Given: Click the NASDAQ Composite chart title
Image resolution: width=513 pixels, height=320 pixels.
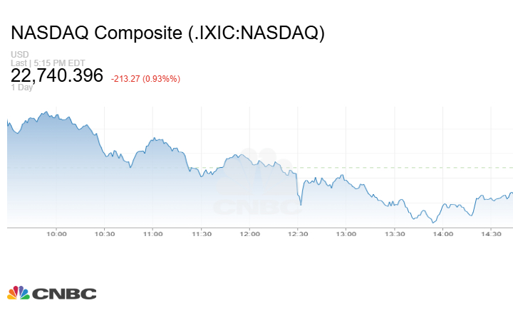Looking at the screenshot, I should click(168, 33).
